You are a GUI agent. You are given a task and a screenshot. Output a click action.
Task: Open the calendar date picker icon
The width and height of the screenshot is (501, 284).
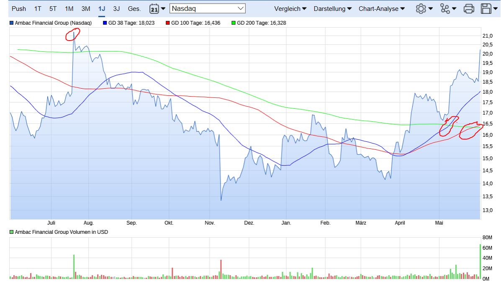point(154,8)
